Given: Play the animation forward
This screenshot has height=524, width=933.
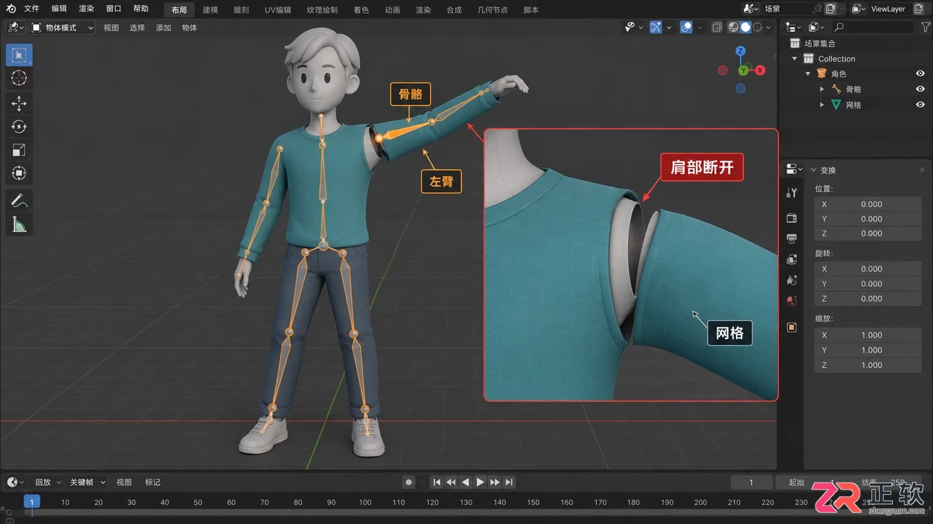Looking at the screenshot, I should tap(480, 482).
